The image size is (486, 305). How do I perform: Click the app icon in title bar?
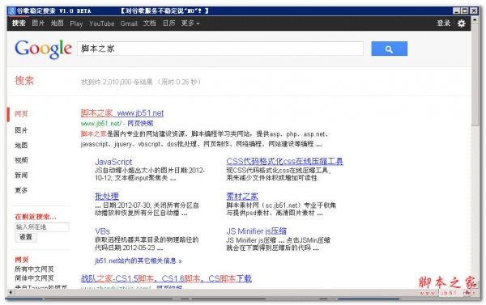tap(12, 11)
